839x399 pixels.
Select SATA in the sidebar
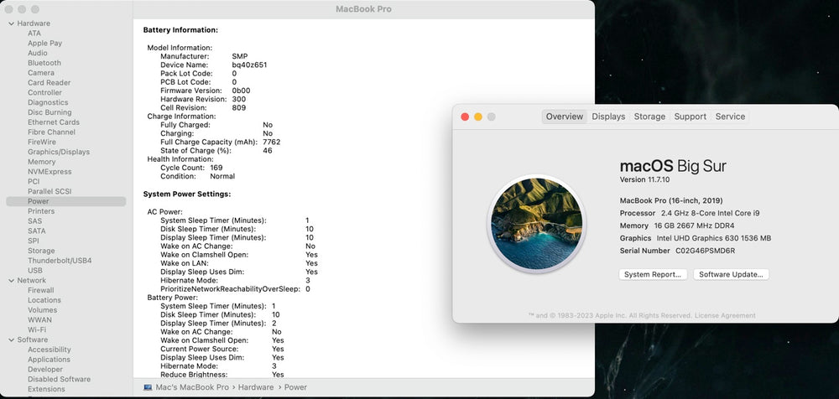pyautogui.click(x=37, y=231)
